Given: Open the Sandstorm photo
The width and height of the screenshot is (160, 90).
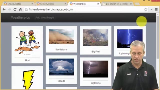Looking at the screenshot, I should tap(61, 37).
